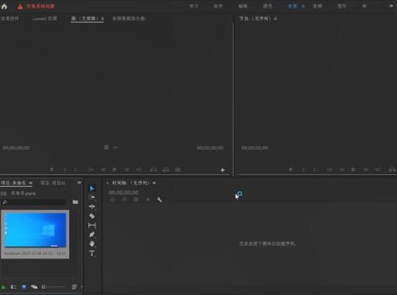Step forward one frame in program monitor
Screen dimensions: 397x295
366,170
